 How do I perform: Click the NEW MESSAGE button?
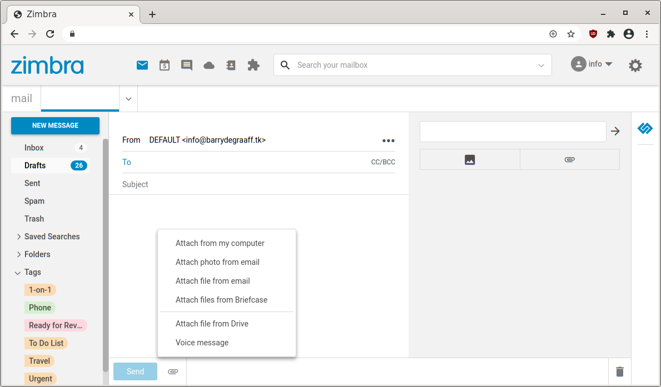point(55,125)
